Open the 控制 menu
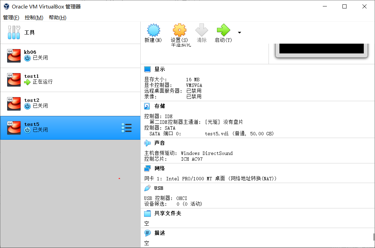Viewport: 375px width, 248px height. 34,17
